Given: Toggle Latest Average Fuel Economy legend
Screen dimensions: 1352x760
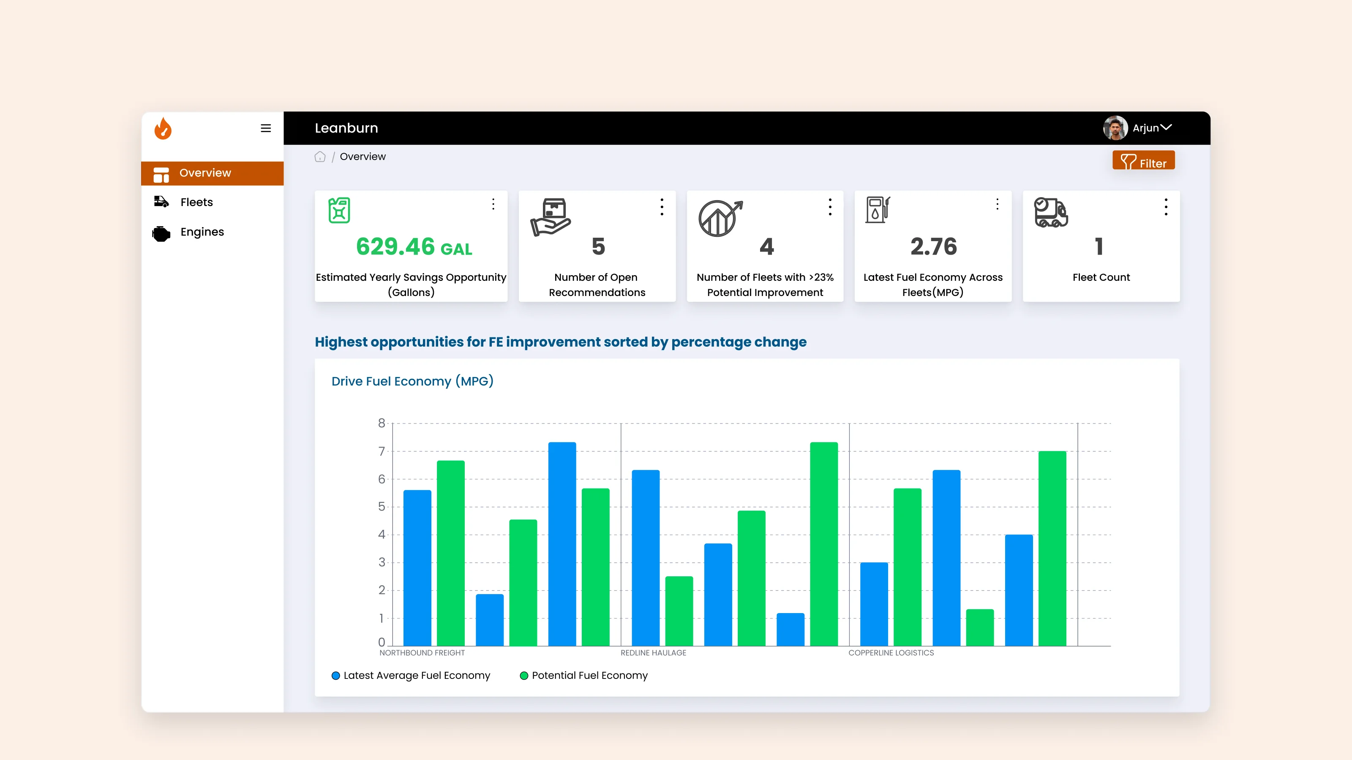Looking at the screenshot, I should pos(410,675).
